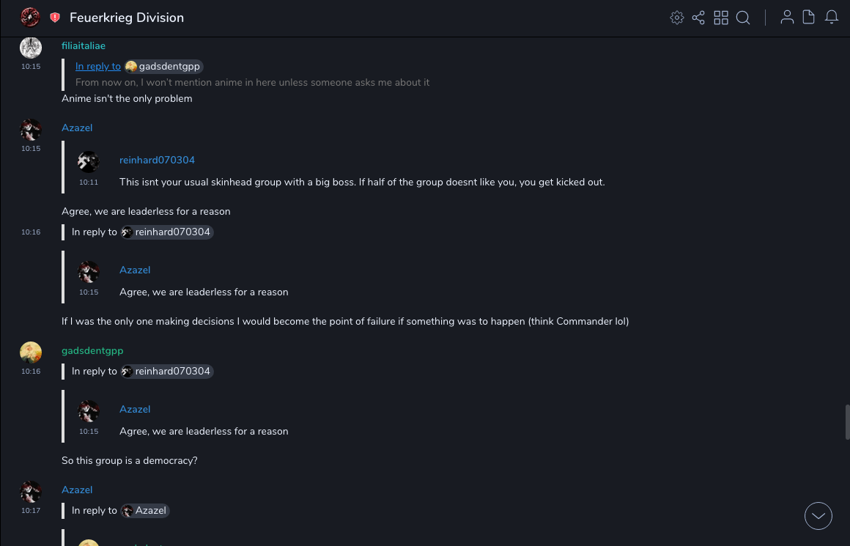Click the Feuerkrieg Division room avatar
The height and width of the screenshot is (546, 850).
30,17
